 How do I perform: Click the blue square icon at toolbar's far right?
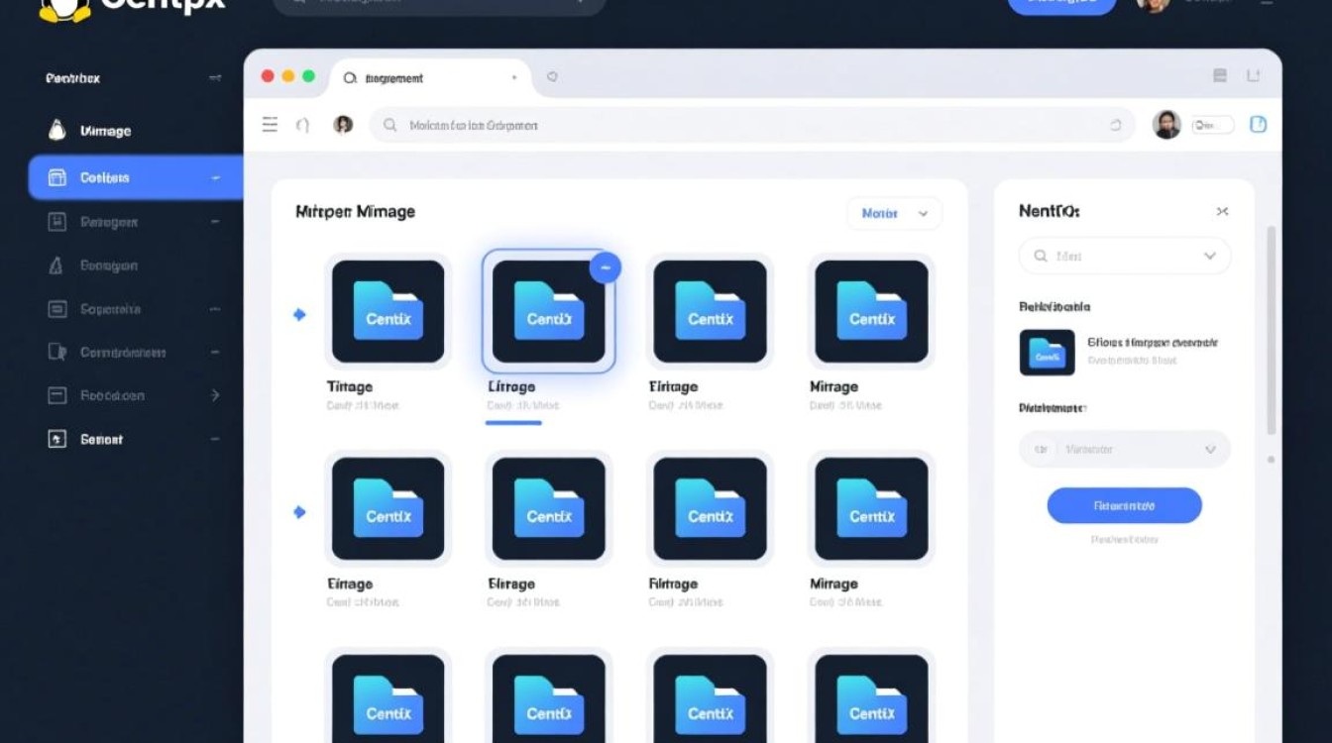click(1258, 125)
